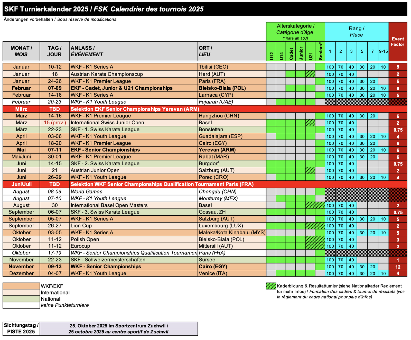Viewport: 411px width, 340px height.
Task: Select the World Games event cell
Action: coord(134,191)
